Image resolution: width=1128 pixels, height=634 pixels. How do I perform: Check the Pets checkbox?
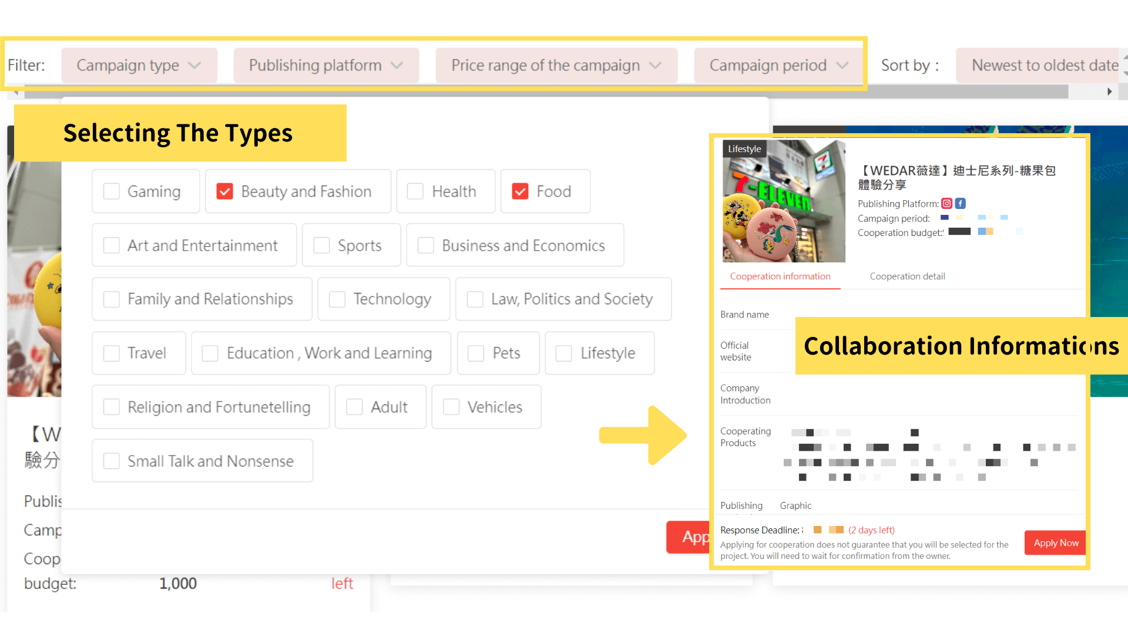point(476,353)
